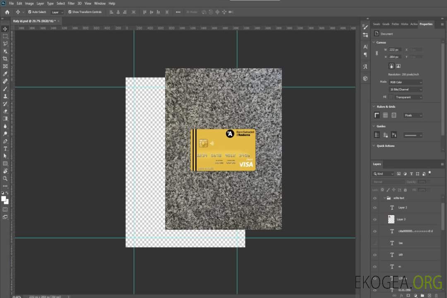Open the 16 Bits/Channel dropdown

pyautogui.click(x=405, y=89)
